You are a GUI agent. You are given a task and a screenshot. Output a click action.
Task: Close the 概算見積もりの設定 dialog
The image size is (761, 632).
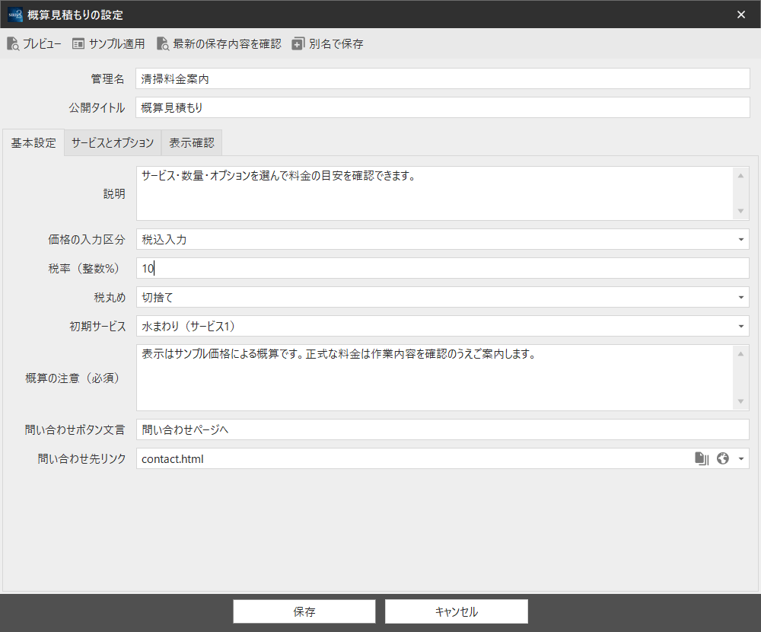(x=741, y=14)
